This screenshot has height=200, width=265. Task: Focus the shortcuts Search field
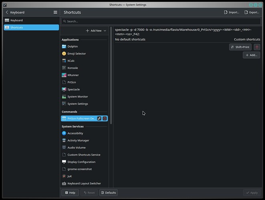[x=161, y=21]
